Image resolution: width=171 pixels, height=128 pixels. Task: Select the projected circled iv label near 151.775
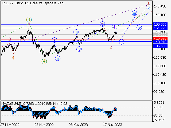point(139,27)
